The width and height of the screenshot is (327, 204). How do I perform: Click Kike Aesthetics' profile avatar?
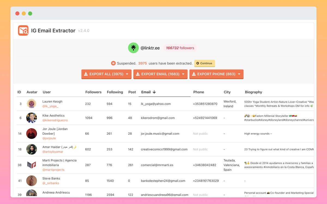(x=32, y=118)
